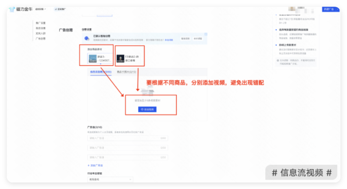Image resolution: width=347 pixels, height=189 pixels.
Task: Click the 广告创意 section heading
Action: (66, 30)
